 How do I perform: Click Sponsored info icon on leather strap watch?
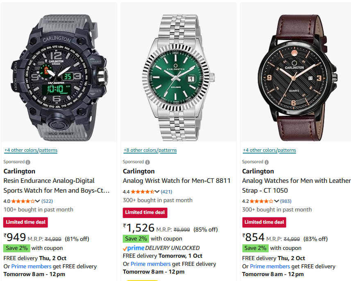coord(267,162)
